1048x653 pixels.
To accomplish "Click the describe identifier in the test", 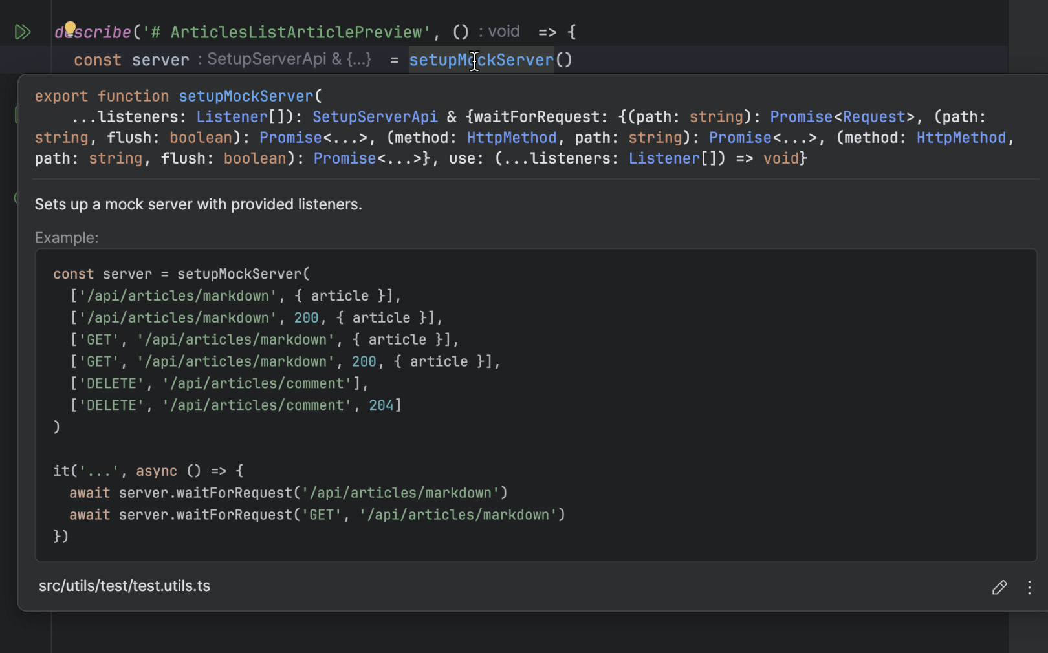I will (x=93, y=31).
